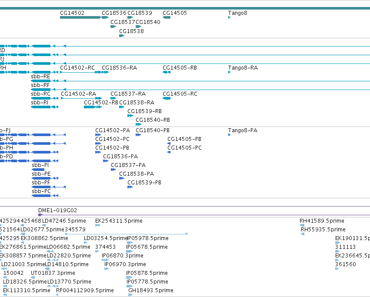Select the CG18536 gene label
The image size is (370, 297).
pos(114,13)
